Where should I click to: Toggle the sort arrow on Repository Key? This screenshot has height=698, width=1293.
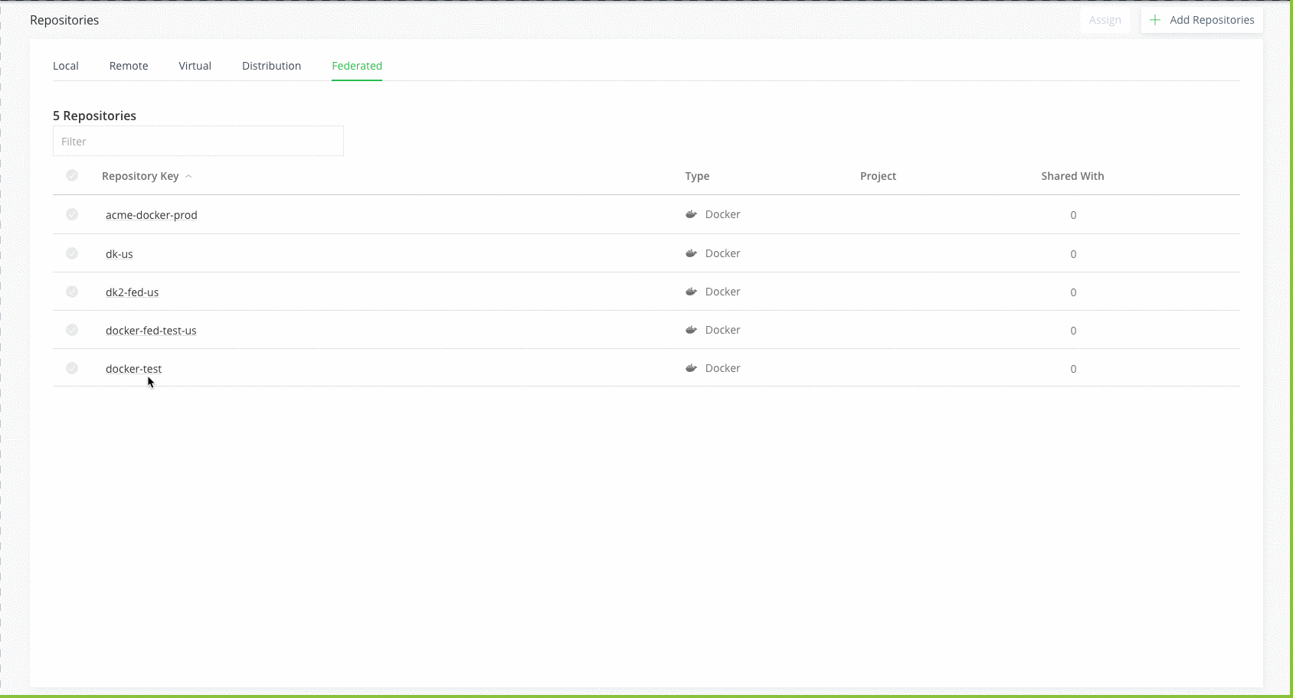[x=188, y=175]
